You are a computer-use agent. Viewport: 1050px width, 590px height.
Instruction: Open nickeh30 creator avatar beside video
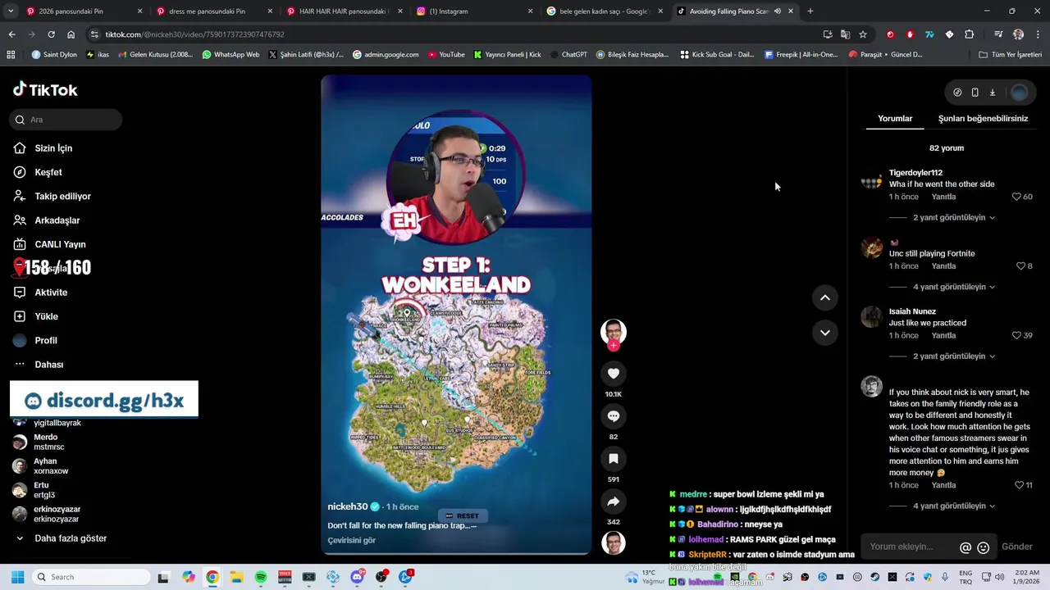(x=613, y=331)
